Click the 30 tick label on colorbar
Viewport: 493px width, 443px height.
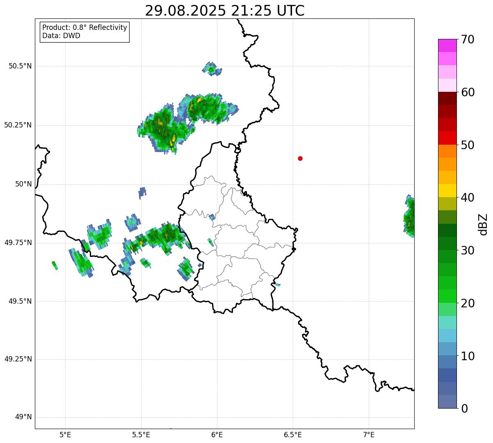coord(467,250)
